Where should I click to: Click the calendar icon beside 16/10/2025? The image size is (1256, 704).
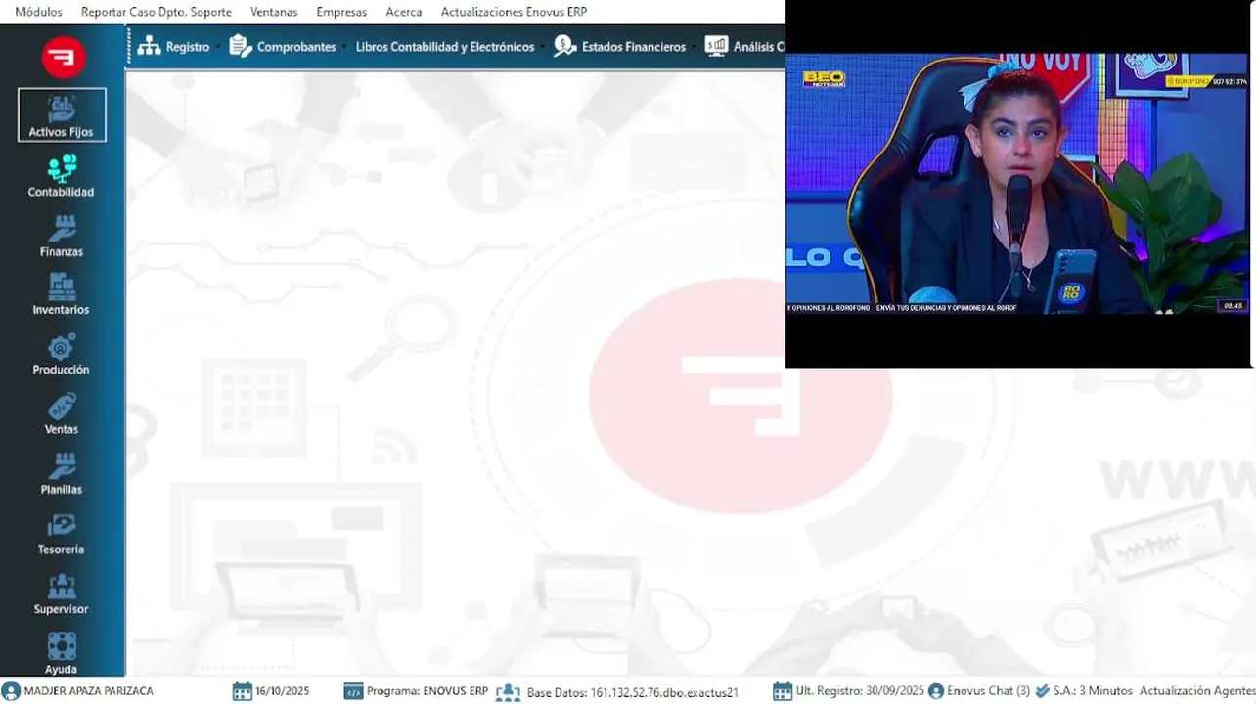242,691
